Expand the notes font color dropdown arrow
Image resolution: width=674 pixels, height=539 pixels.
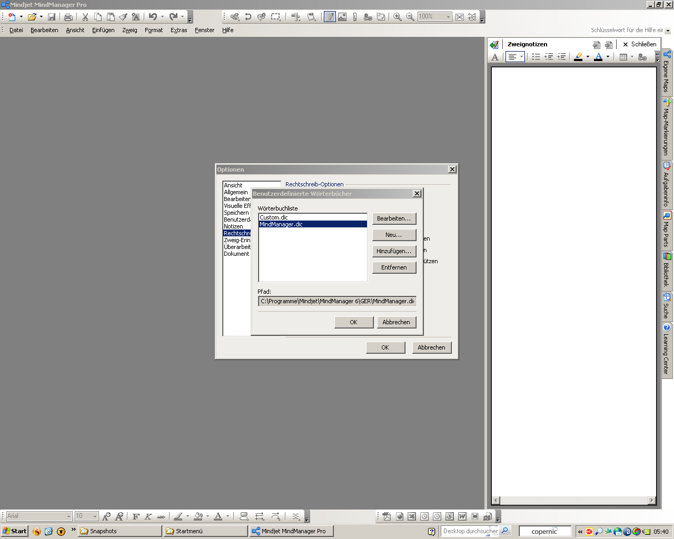(x=608, y=57)
